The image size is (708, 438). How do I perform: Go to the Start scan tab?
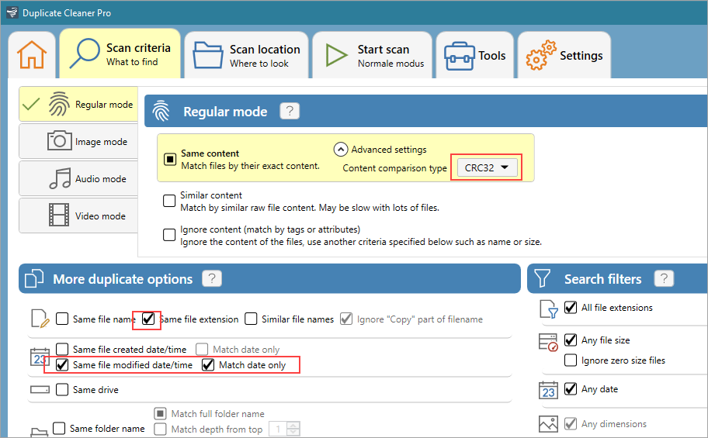(375, 56)
